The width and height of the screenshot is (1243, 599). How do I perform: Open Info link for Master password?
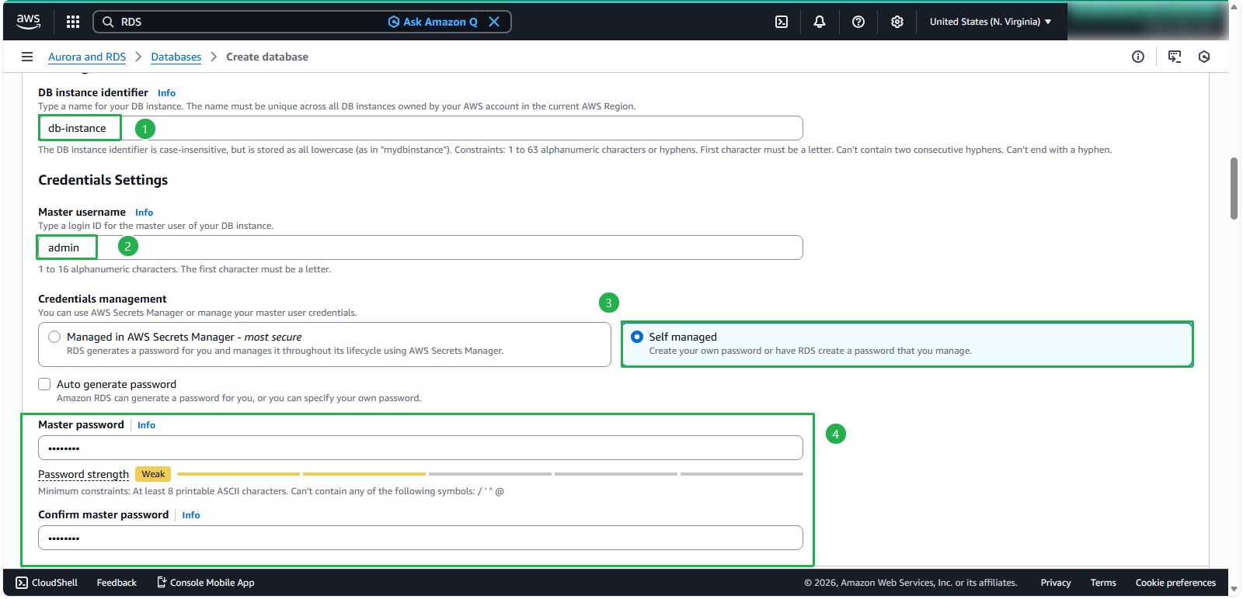click(x=146, y=425)
